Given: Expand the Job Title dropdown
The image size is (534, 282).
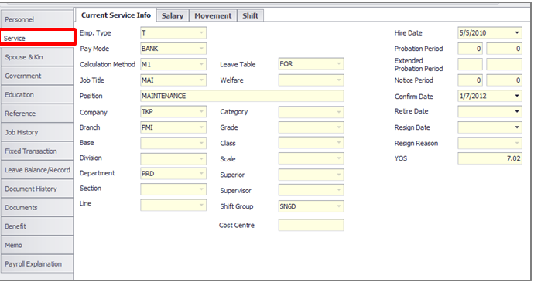Looking at the screenshot, I should [202, 80].
